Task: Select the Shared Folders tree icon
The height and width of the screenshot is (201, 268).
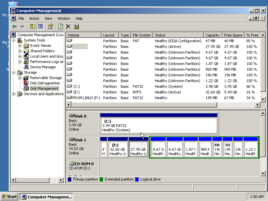Action: click(26, 51)
